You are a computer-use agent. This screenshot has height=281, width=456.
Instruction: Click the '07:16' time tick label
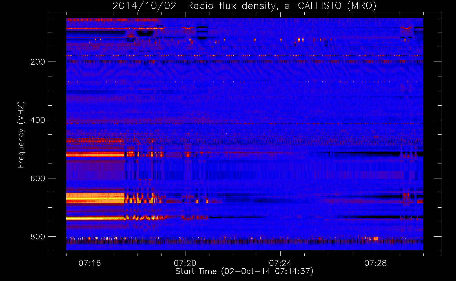pos(90,263)
